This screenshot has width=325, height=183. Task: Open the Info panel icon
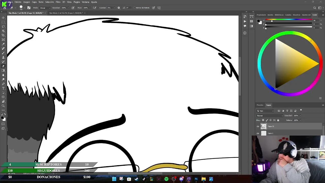[245, 33]
